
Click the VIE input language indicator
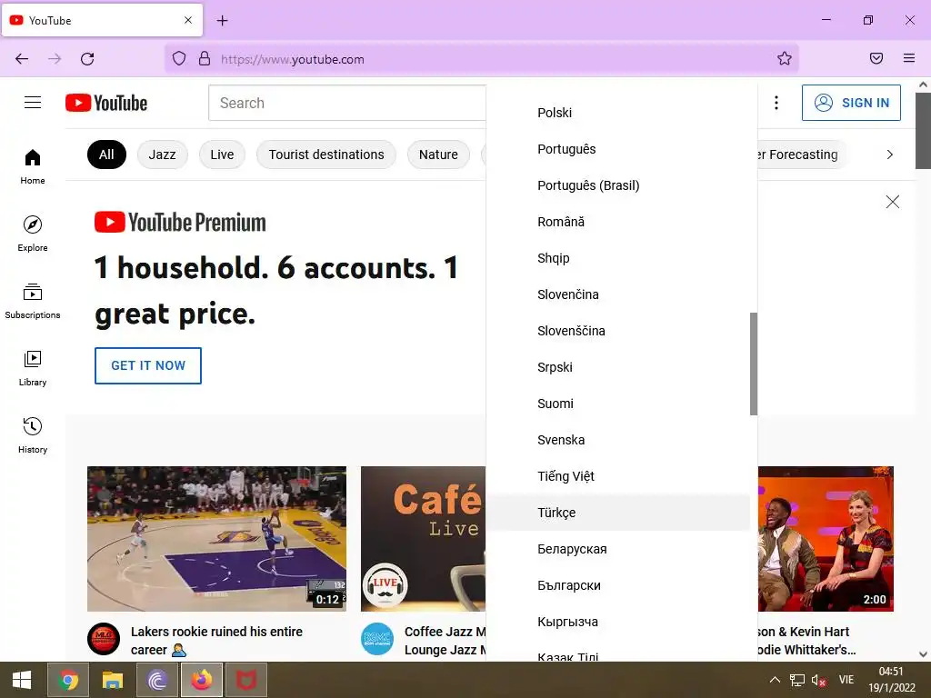tap(846, 680)
